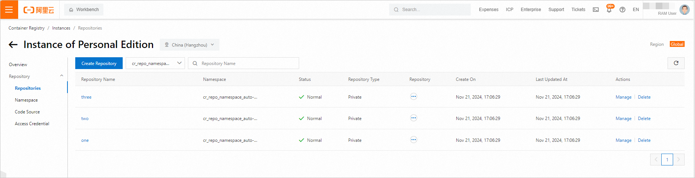The height and width of the screenshot is (178, 695).
Task: Show repository details ellipsis for 'three'
Action: click(x=413, y=97)
